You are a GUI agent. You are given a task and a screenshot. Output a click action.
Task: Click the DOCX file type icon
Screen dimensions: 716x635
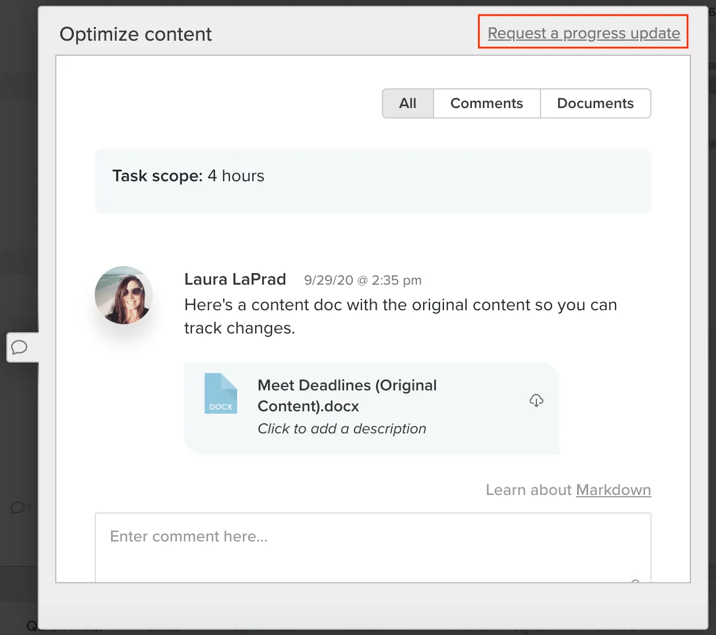tap(221, 394)
